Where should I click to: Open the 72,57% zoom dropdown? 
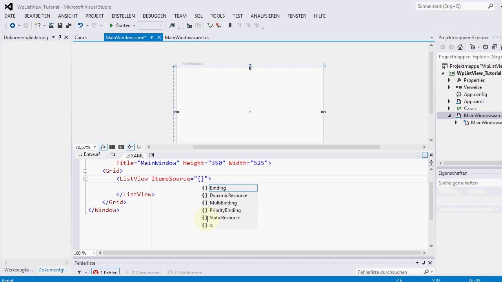[x=95, y=147]
